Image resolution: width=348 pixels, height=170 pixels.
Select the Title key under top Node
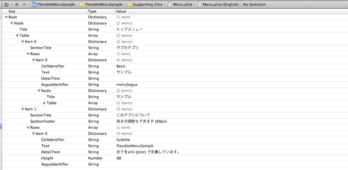click(23, 29)
